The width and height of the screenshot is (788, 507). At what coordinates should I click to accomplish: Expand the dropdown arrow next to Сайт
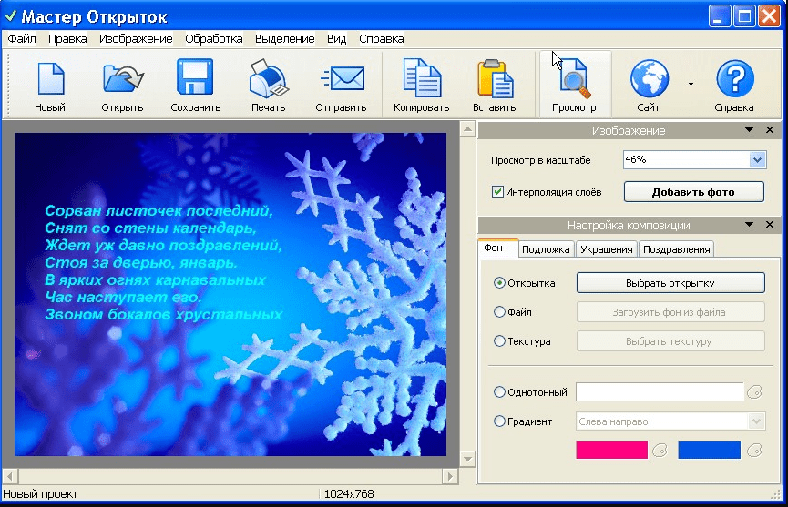click(x=690, y=85)
